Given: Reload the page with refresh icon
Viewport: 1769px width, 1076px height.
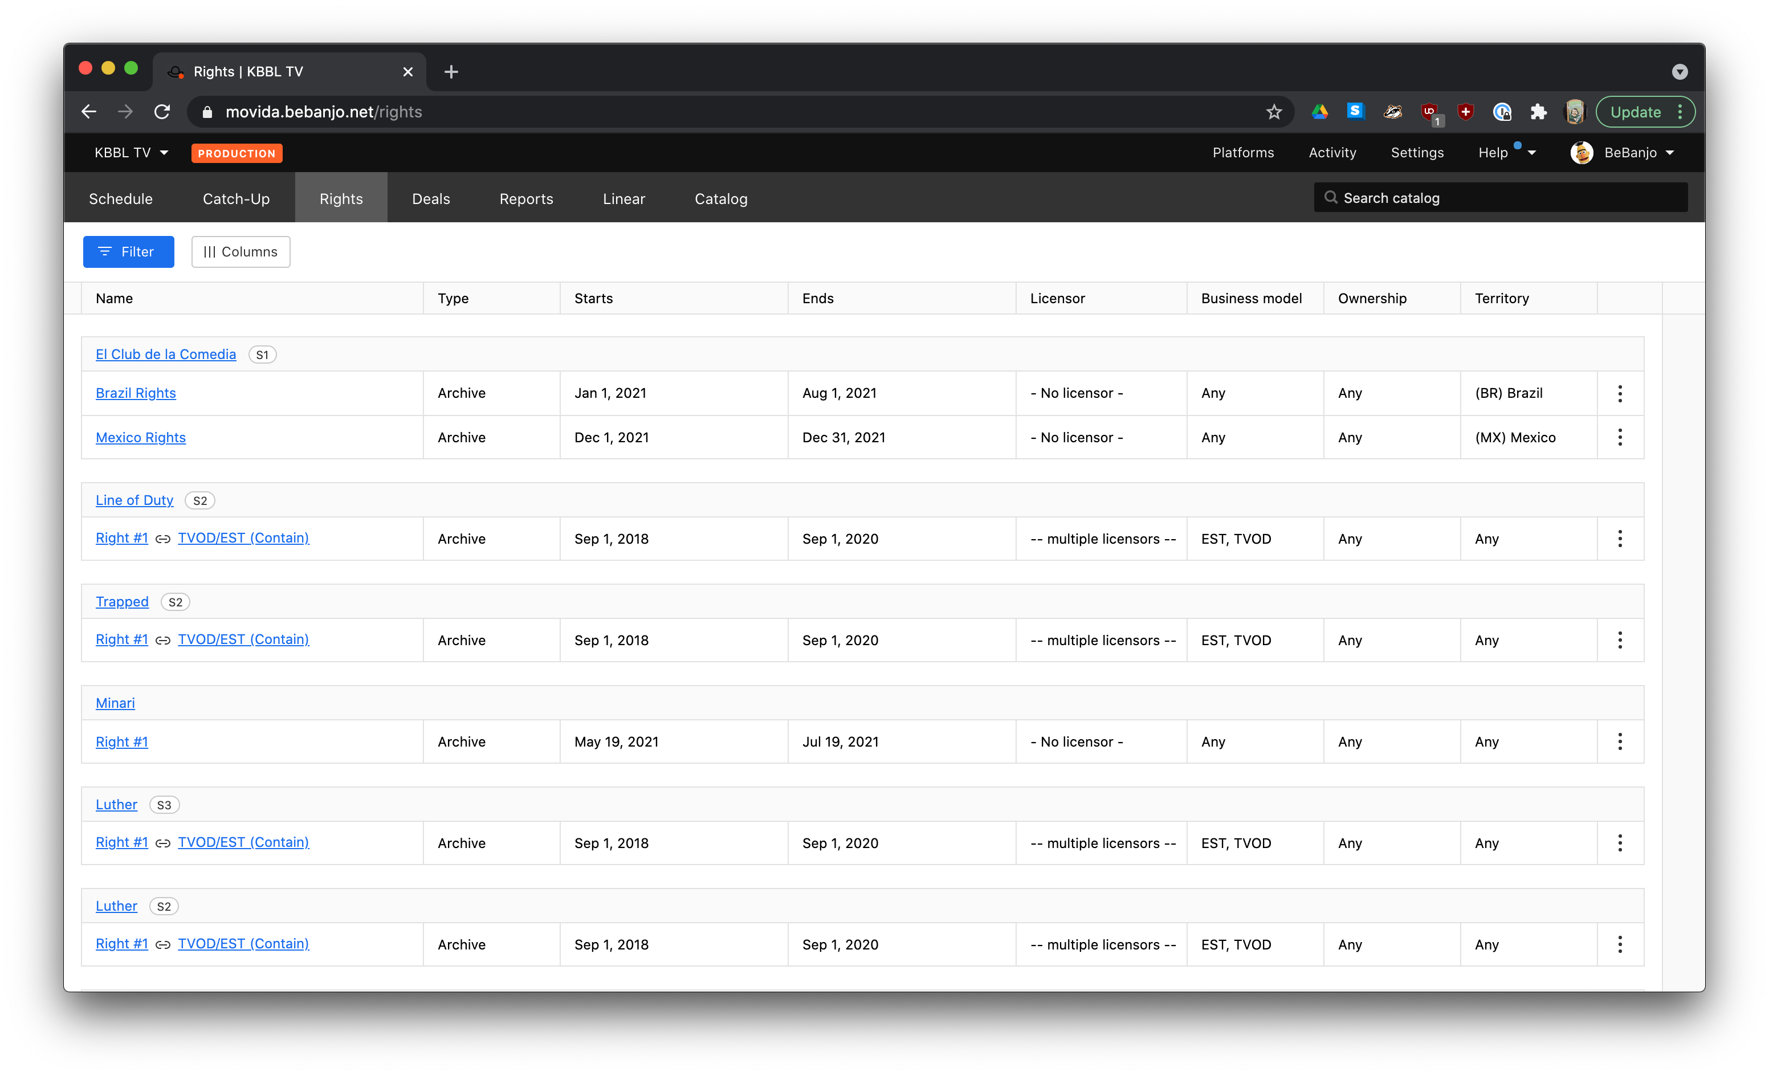Looking at the screenshot, I should 162,112.
